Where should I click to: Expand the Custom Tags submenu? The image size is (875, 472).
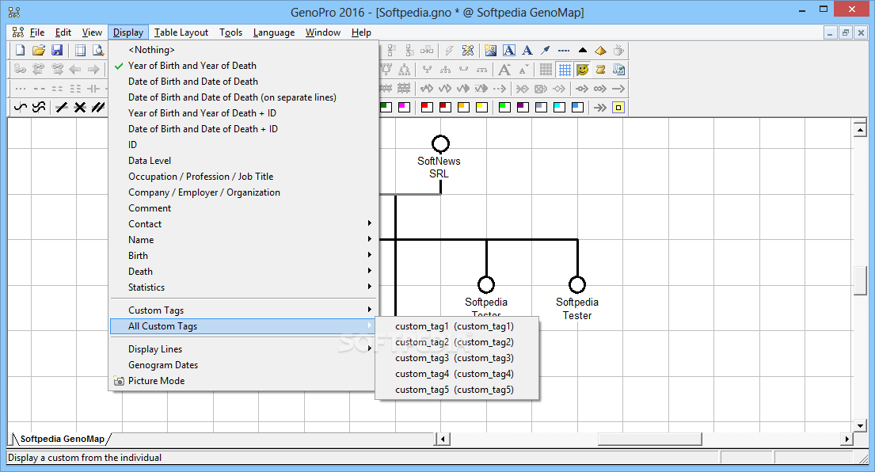click(244, 310)
